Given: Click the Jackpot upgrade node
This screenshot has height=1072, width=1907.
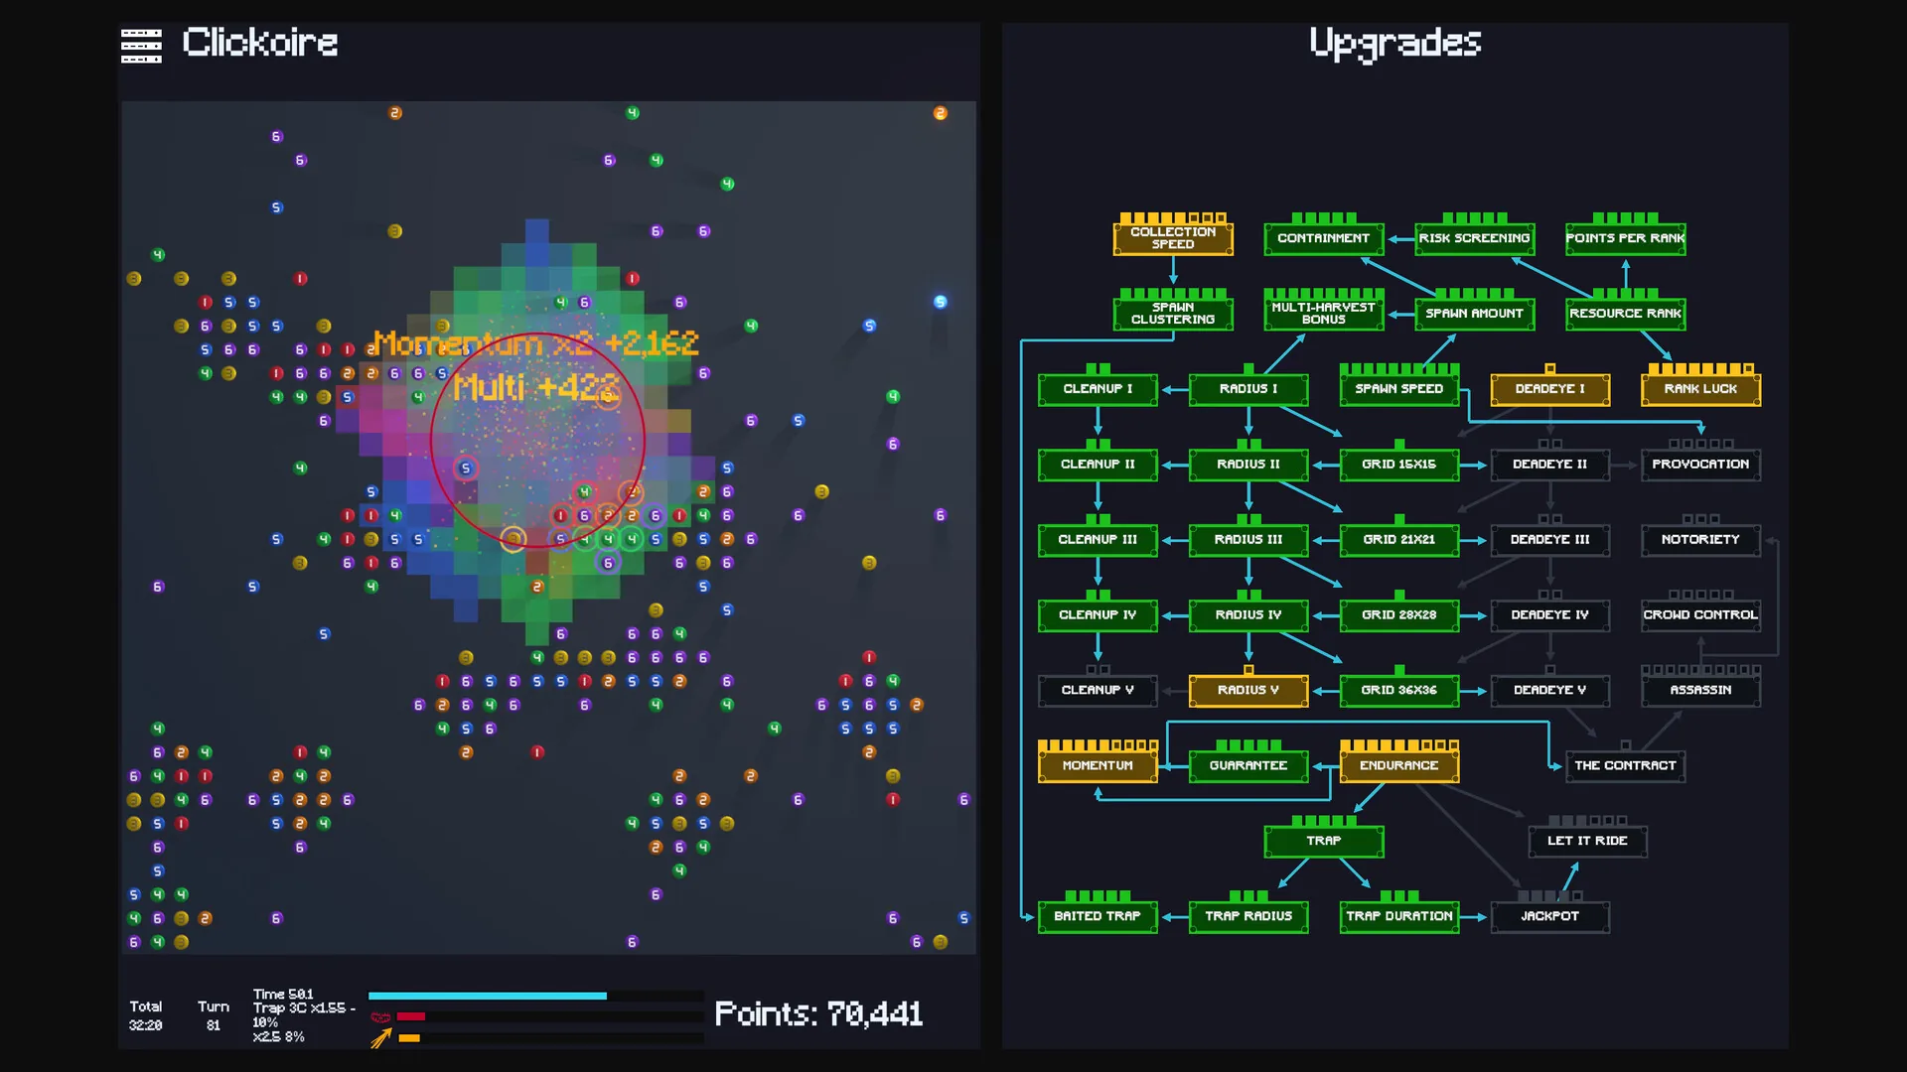Looking at the screenshot, I should click(1549, 916).
